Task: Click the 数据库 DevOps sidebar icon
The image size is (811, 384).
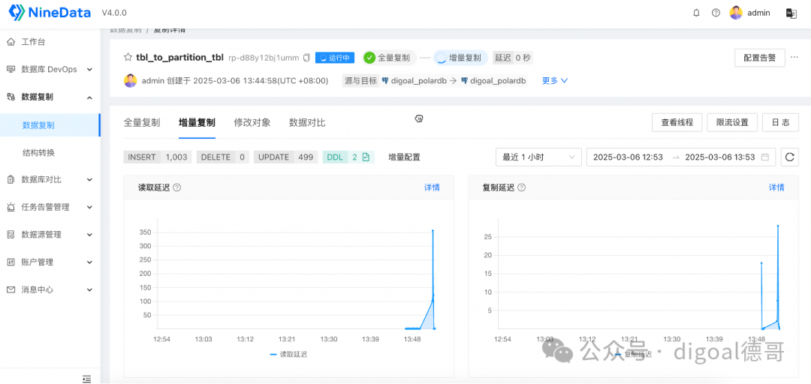Action: click(11, 69)
